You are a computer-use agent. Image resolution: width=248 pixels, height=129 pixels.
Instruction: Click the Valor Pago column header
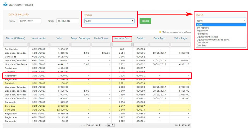click(180, 38)
